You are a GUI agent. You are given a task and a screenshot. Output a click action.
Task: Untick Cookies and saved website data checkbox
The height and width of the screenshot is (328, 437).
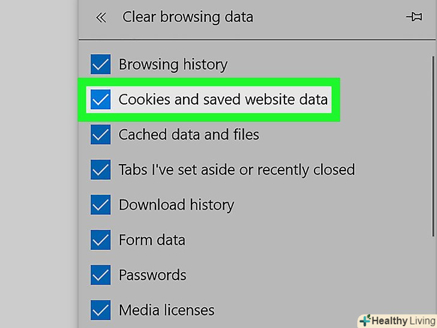click(100, 99)
